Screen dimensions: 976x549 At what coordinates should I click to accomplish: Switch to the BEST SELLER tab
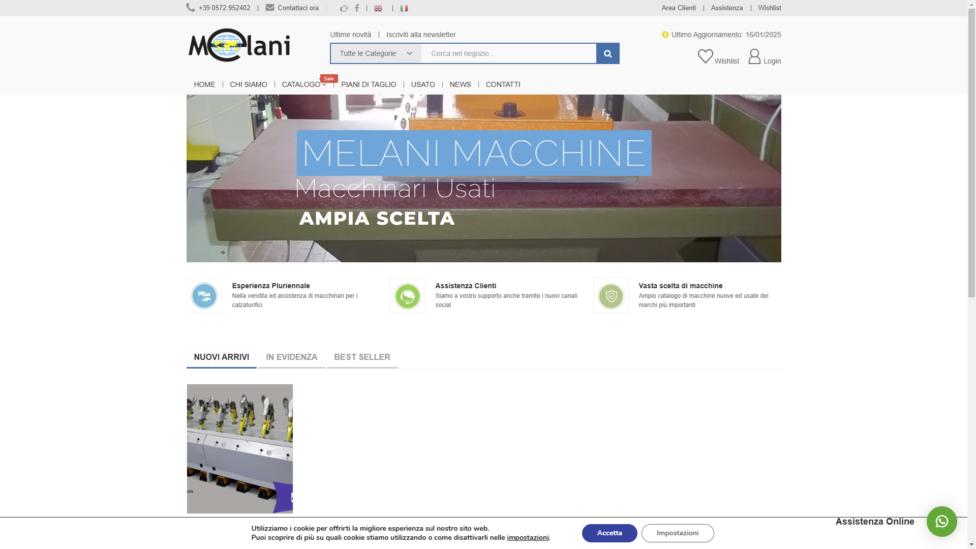[x=362, y=357]
